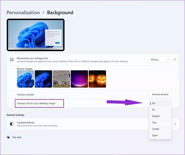Click 'Choose a fit for your desktop image' text

pyautogui.click(x=36, y=103)
